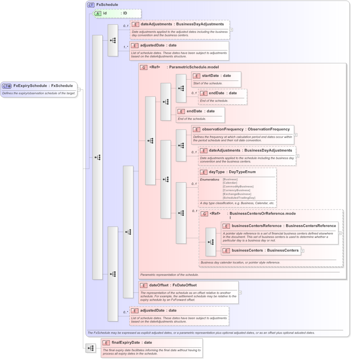Image resolution: width=351 pixels, height=359 pixels.
Task: Select compositor icon joining startDate and optional endDate
Action: pos(181,88)
